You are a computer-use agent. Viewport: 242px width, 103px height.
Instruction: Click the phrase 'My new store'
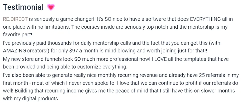[x=17, y=59]
